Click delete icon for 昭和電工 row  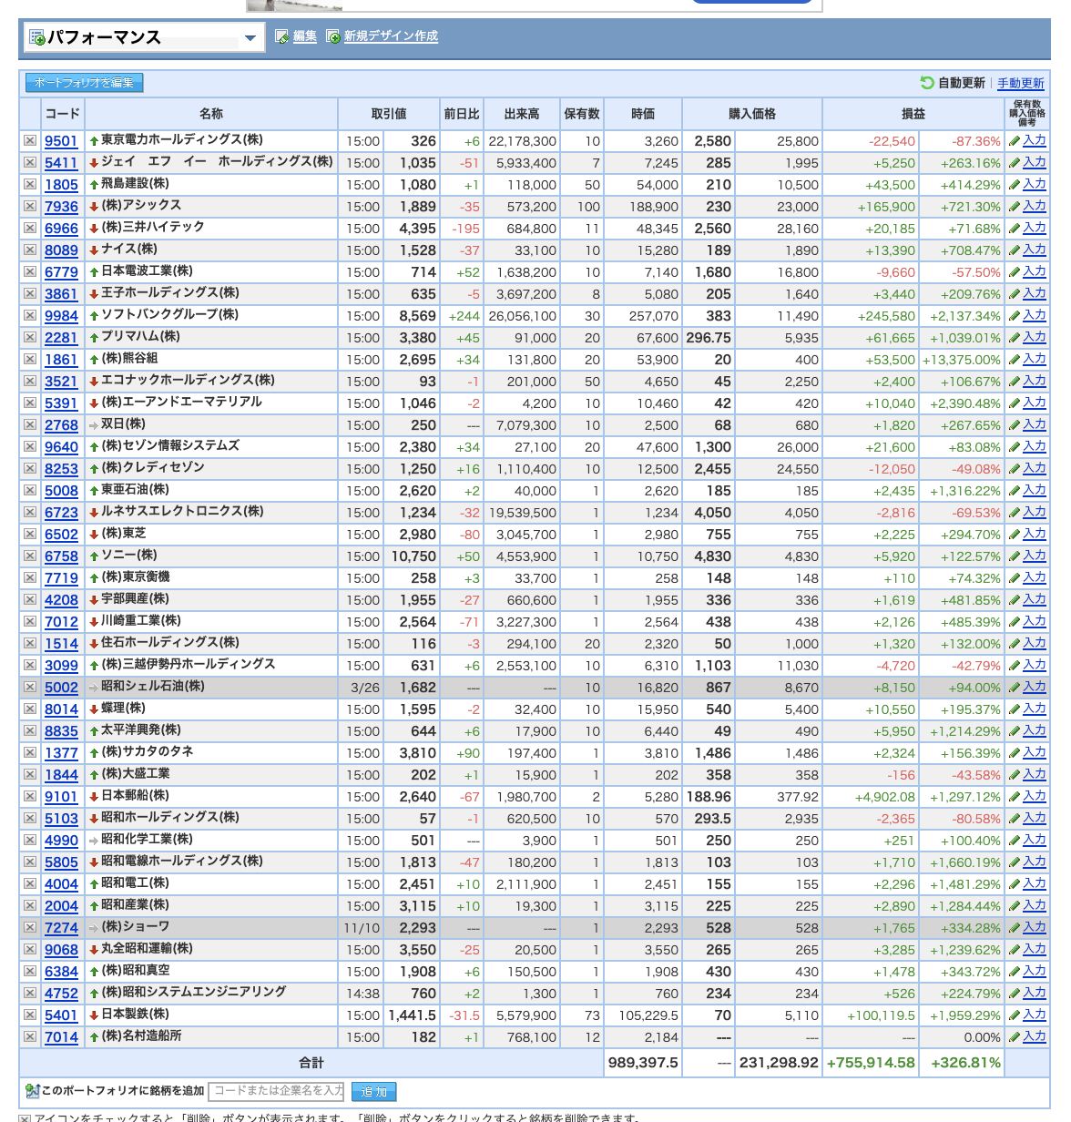30,884
